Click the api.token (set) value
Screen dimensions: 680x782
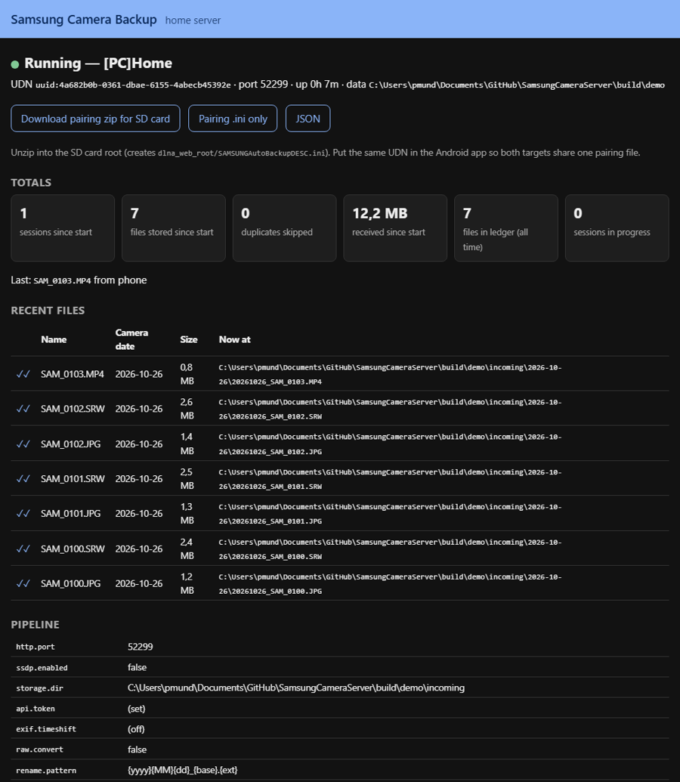137,709
